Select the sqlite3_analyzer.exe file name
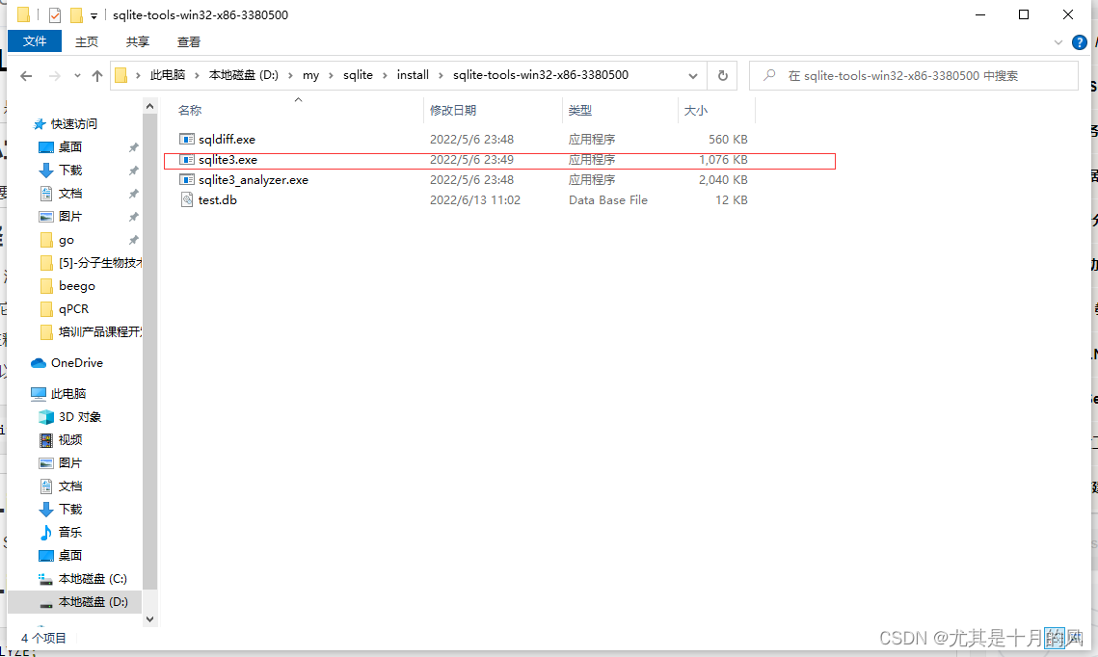 tap(254, 180)
